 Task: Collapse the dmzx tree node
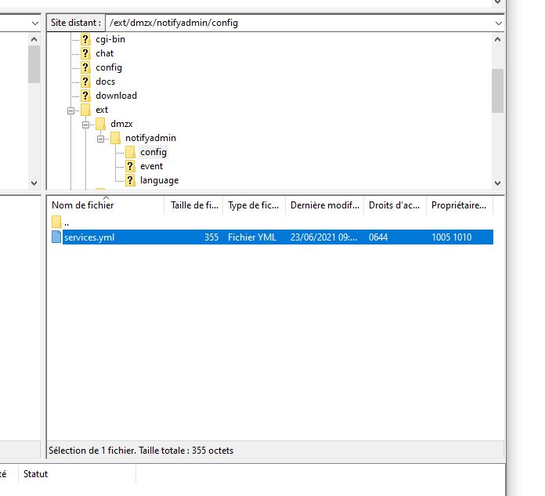click(x=86, y=125)
